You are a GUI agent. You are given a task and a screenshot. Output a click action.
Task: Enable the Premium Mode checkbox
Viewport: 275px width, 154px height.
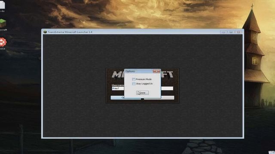(x=134, y=79)
